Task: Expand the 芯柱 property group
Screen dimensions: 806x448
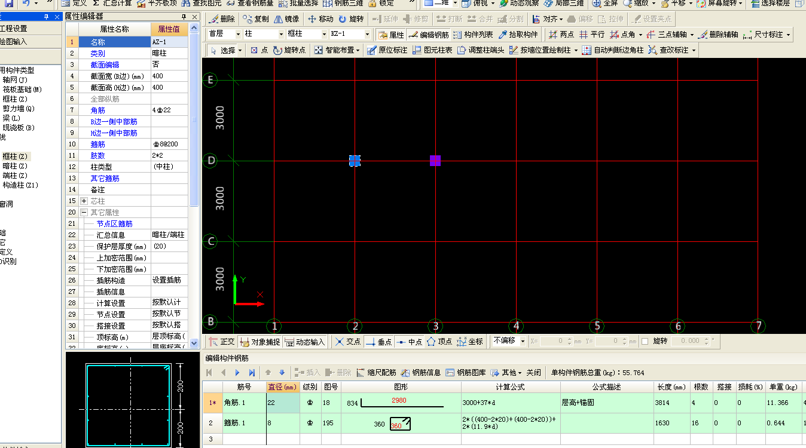Action: 84,201
